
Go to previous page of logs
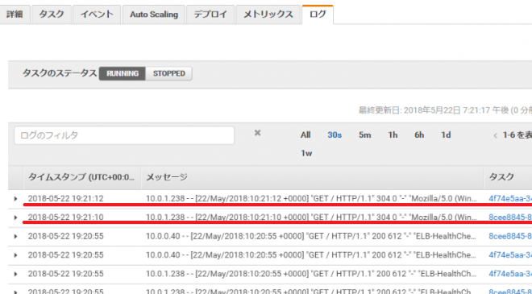tap(496, 135)
